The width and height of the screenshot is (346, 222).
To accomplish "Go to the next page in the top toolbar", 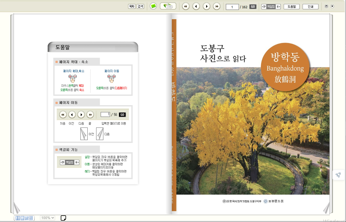I will [207, 6].
